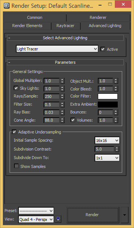This screenshot has height=228, width=134.
Task: Click the Global Multiplier spinner arrows
Action: coord(62,81)
